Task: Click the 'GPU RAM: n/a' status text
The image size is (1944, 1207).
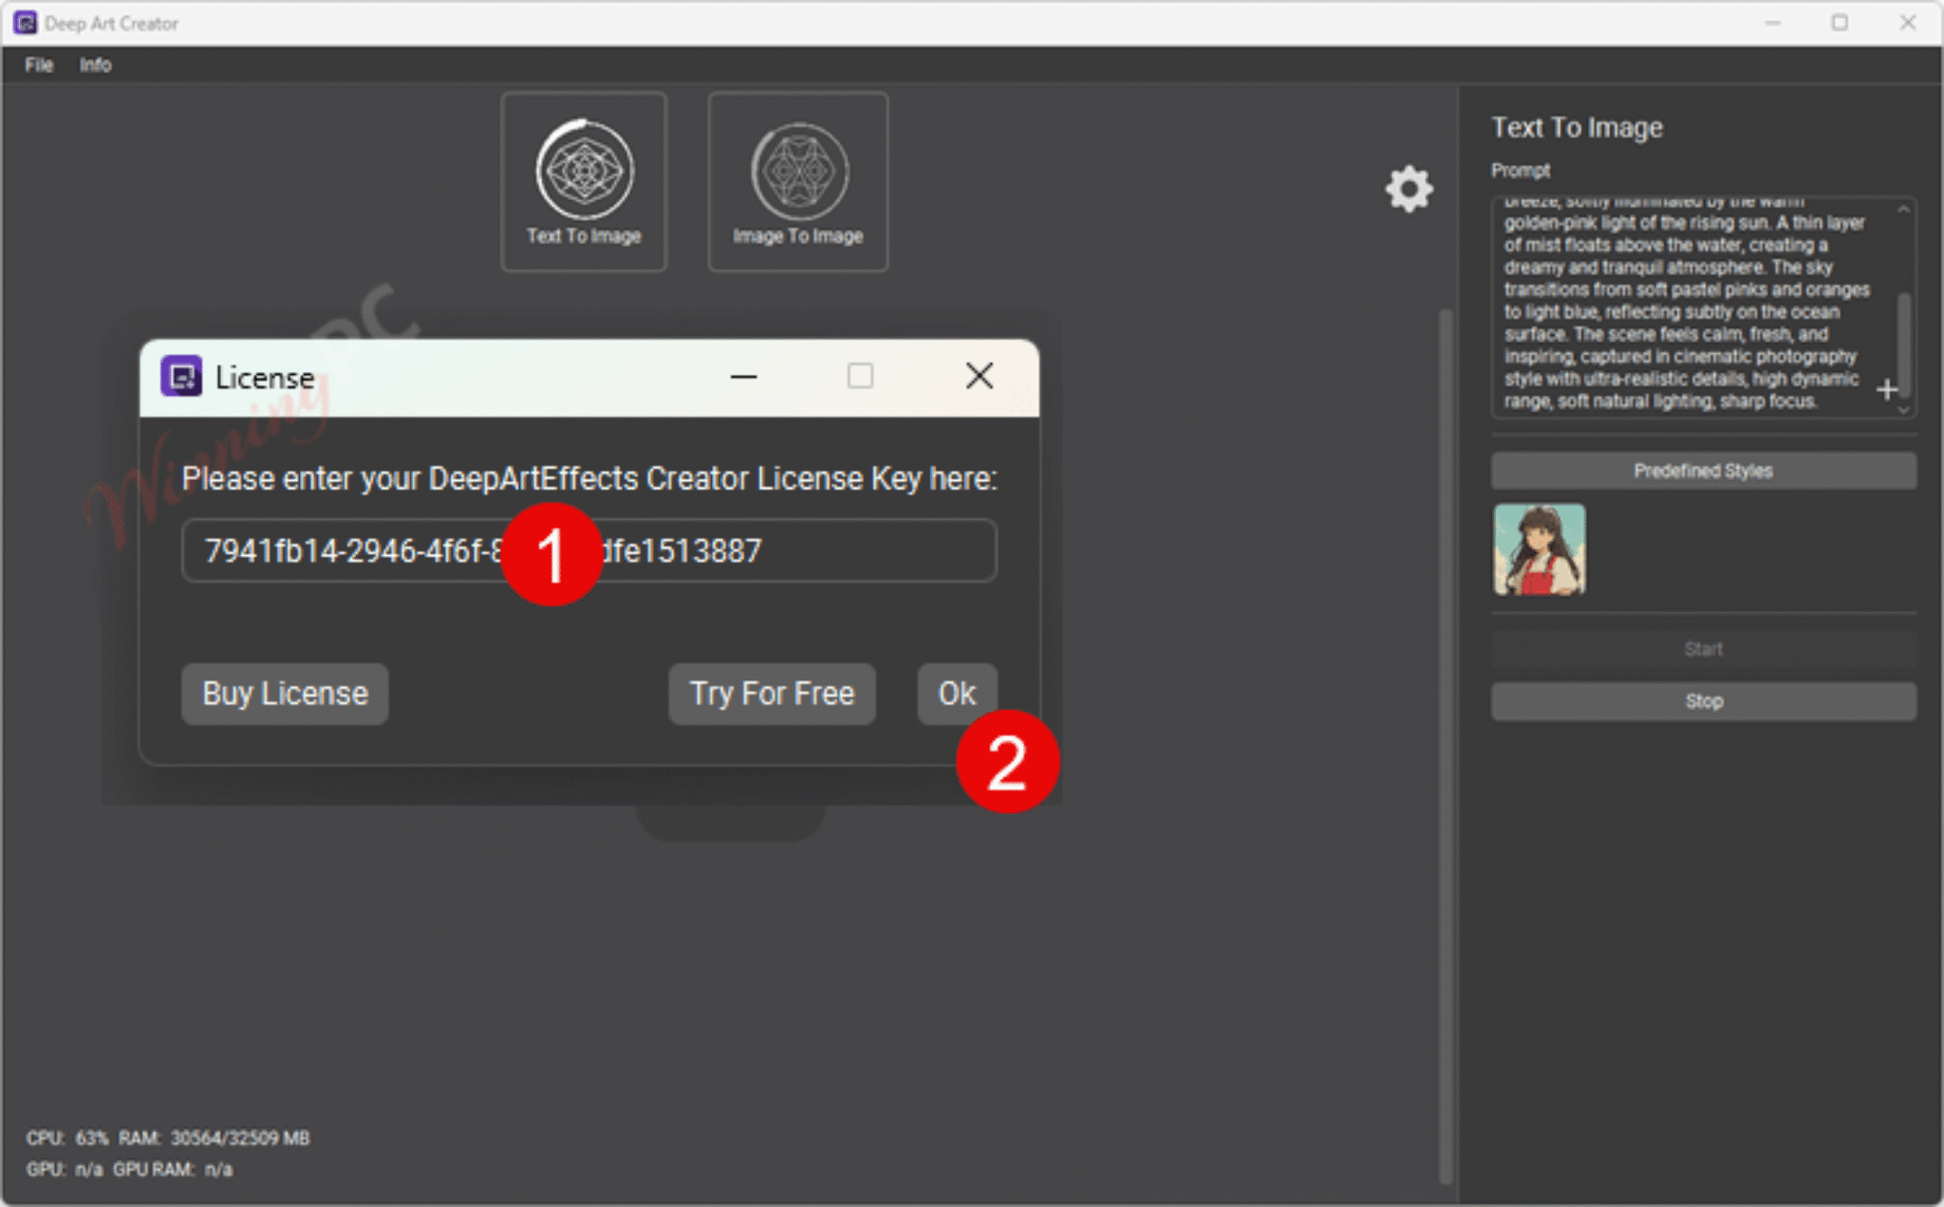Action: (x=173, y=1169)
